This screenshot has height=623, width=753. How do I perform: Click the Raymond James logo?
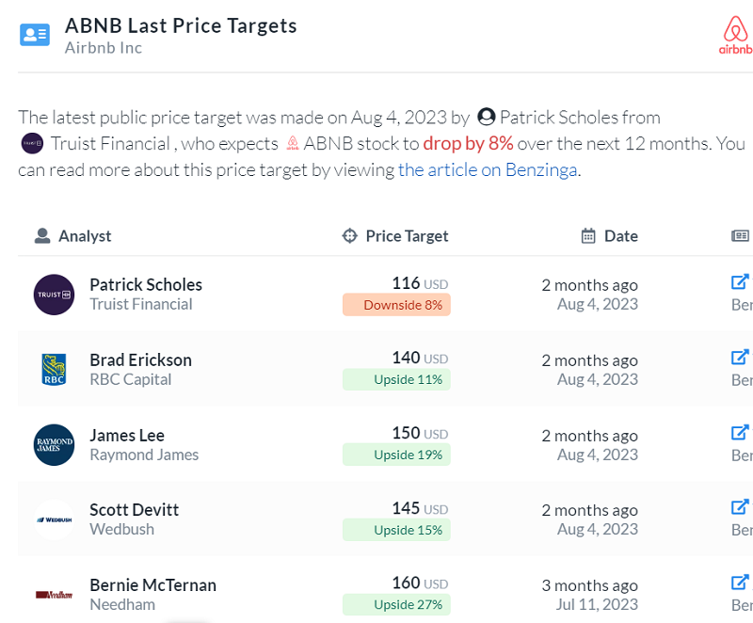tap(54, 445)
